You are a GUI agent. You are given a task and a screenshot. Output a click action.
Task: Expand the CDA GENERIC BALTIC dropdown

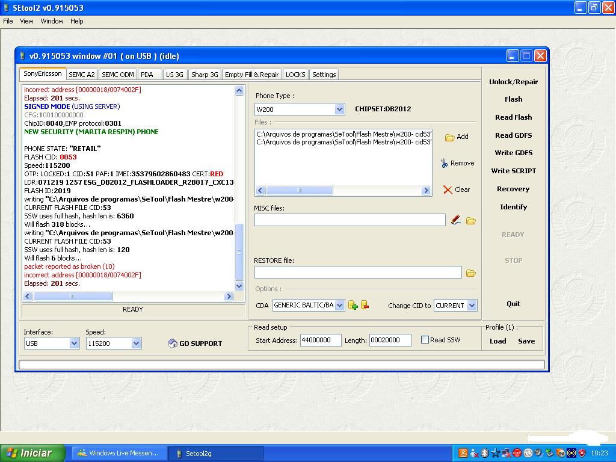click(x=340, y=305)
